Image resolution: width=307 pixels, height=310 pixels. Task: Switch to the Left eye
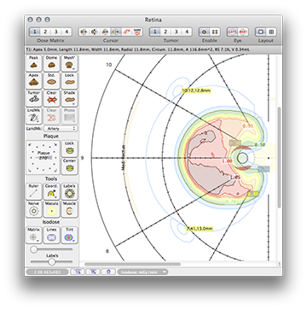(x=232, y=32)
